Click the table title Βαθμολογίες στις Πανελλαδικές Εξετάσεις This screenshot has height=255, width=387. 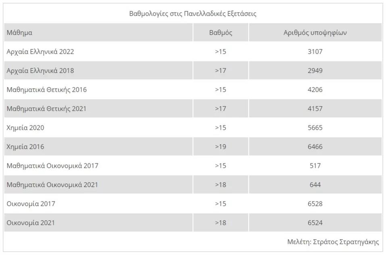(x=193, y=14)
